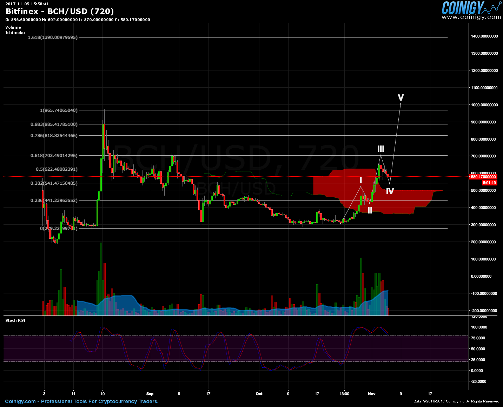Click the 1.618(1390.00979595) Fibonacci label
This screenshot has width=503, height=407.
(53, 37)
